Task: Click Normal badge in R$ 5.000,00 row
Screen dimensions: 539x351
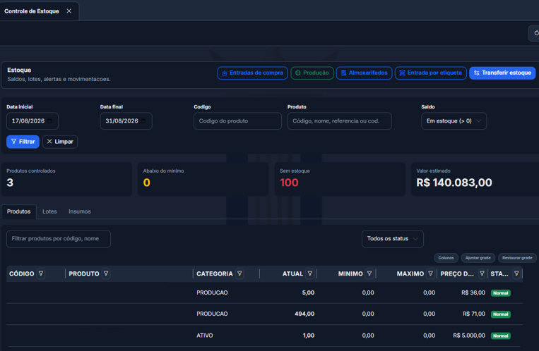Action: coord(500,336)
